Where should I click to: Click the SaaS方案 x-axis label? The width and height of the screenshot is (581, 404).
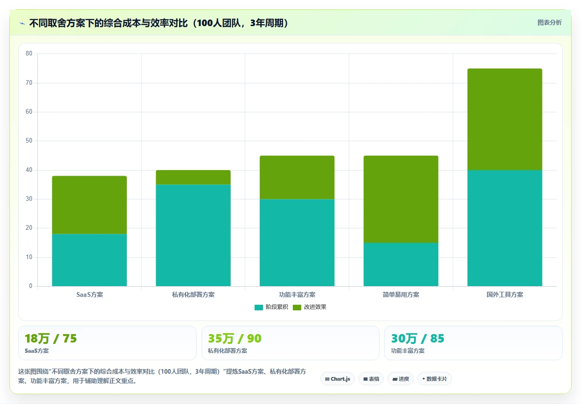(x=90, y=294)
